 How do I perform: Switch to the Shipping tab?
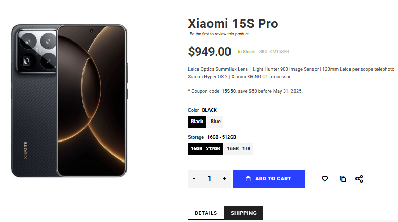[243, 213]
